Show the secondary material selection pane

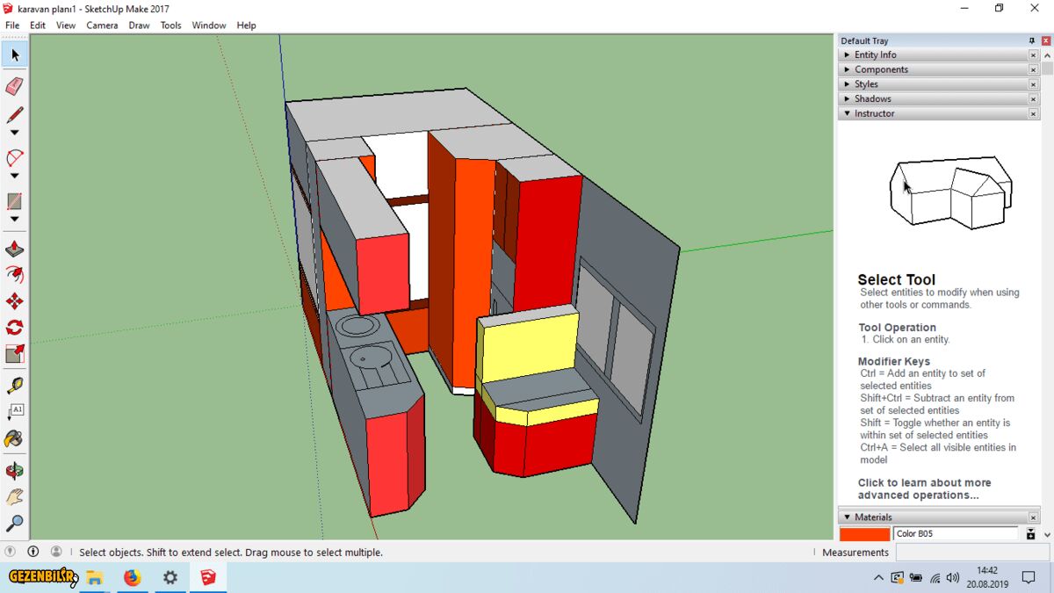tap(1031, 533)
